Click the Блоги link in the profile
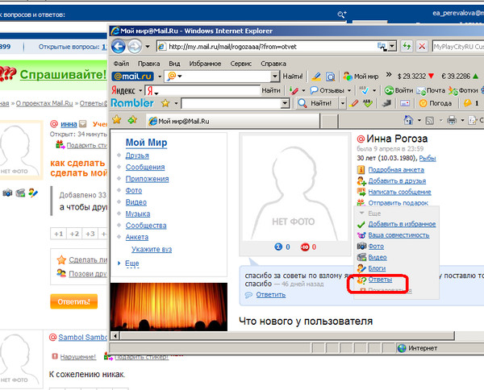This screenshot has width=484, height=390. click(377, 268)
